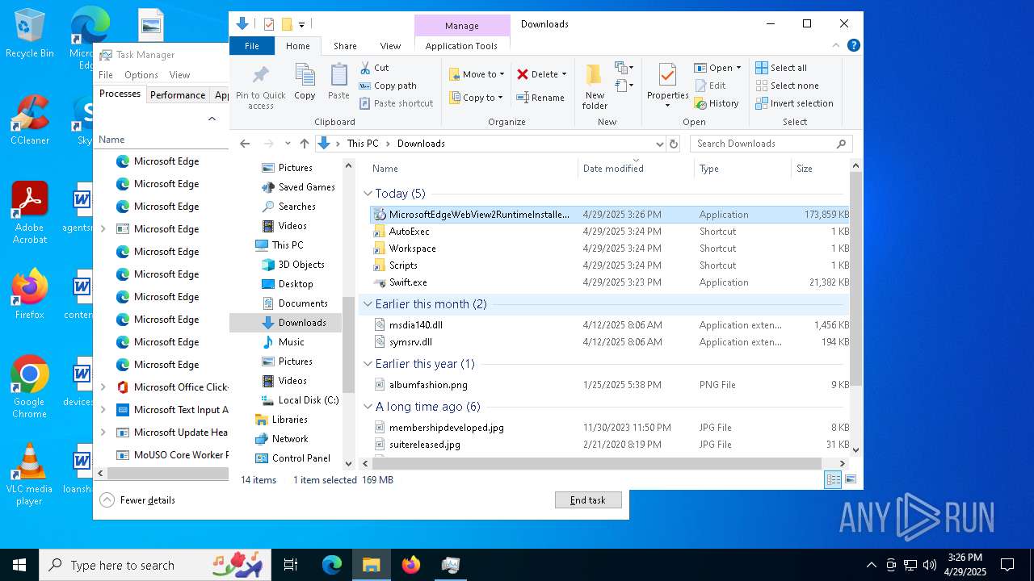Image resolution: width=1034 pixels, height=581 pixels.
Task: Click the History button in ribbon
Action: click(x=717, y=103)
